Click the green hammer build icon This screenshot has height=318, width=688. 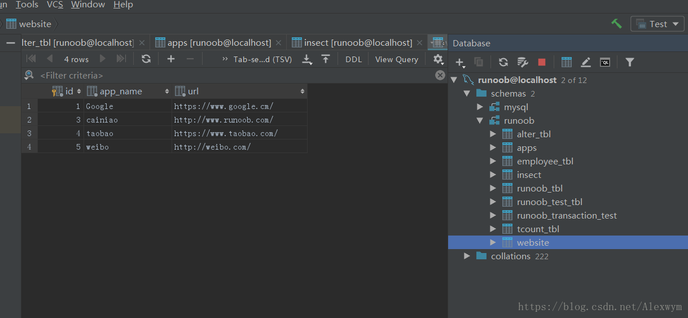coord(616,24)
